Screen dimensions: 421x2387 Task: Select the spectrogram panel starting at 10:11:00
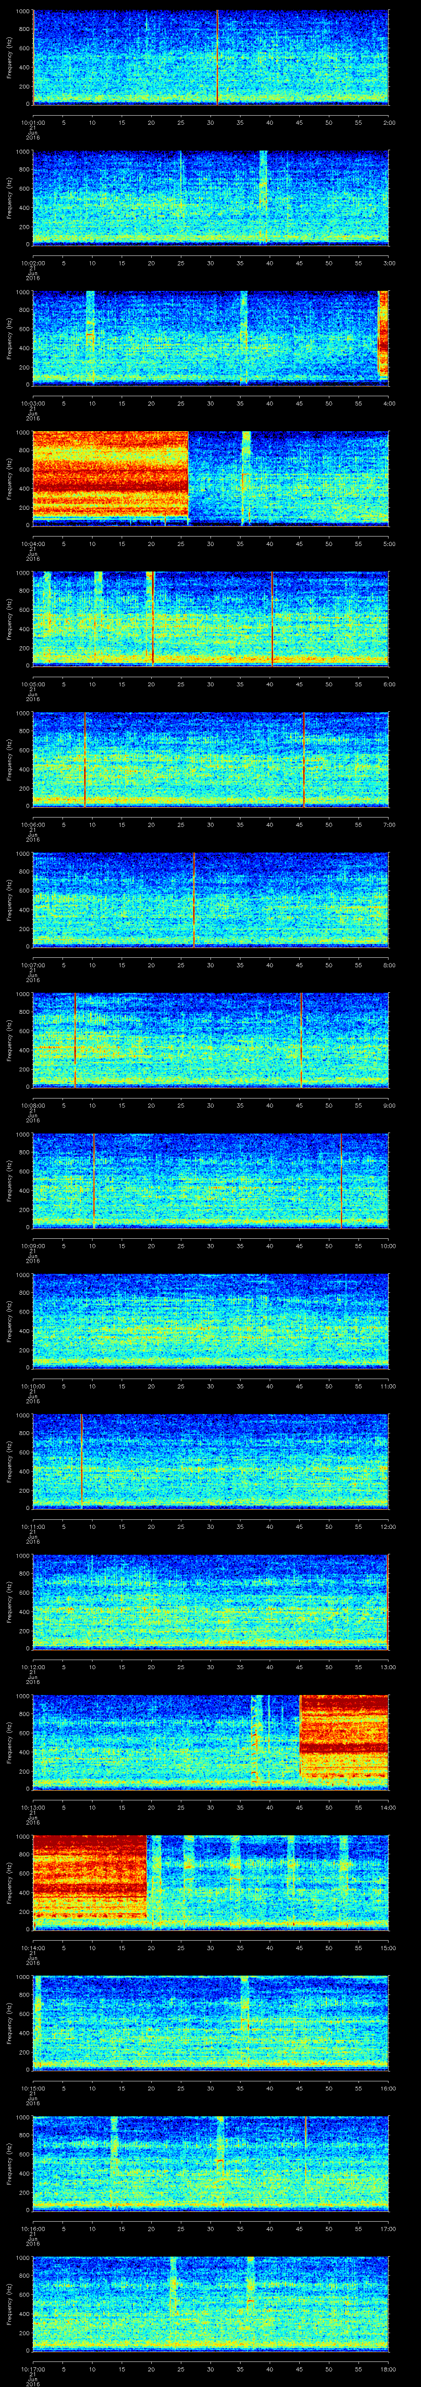210,1462
